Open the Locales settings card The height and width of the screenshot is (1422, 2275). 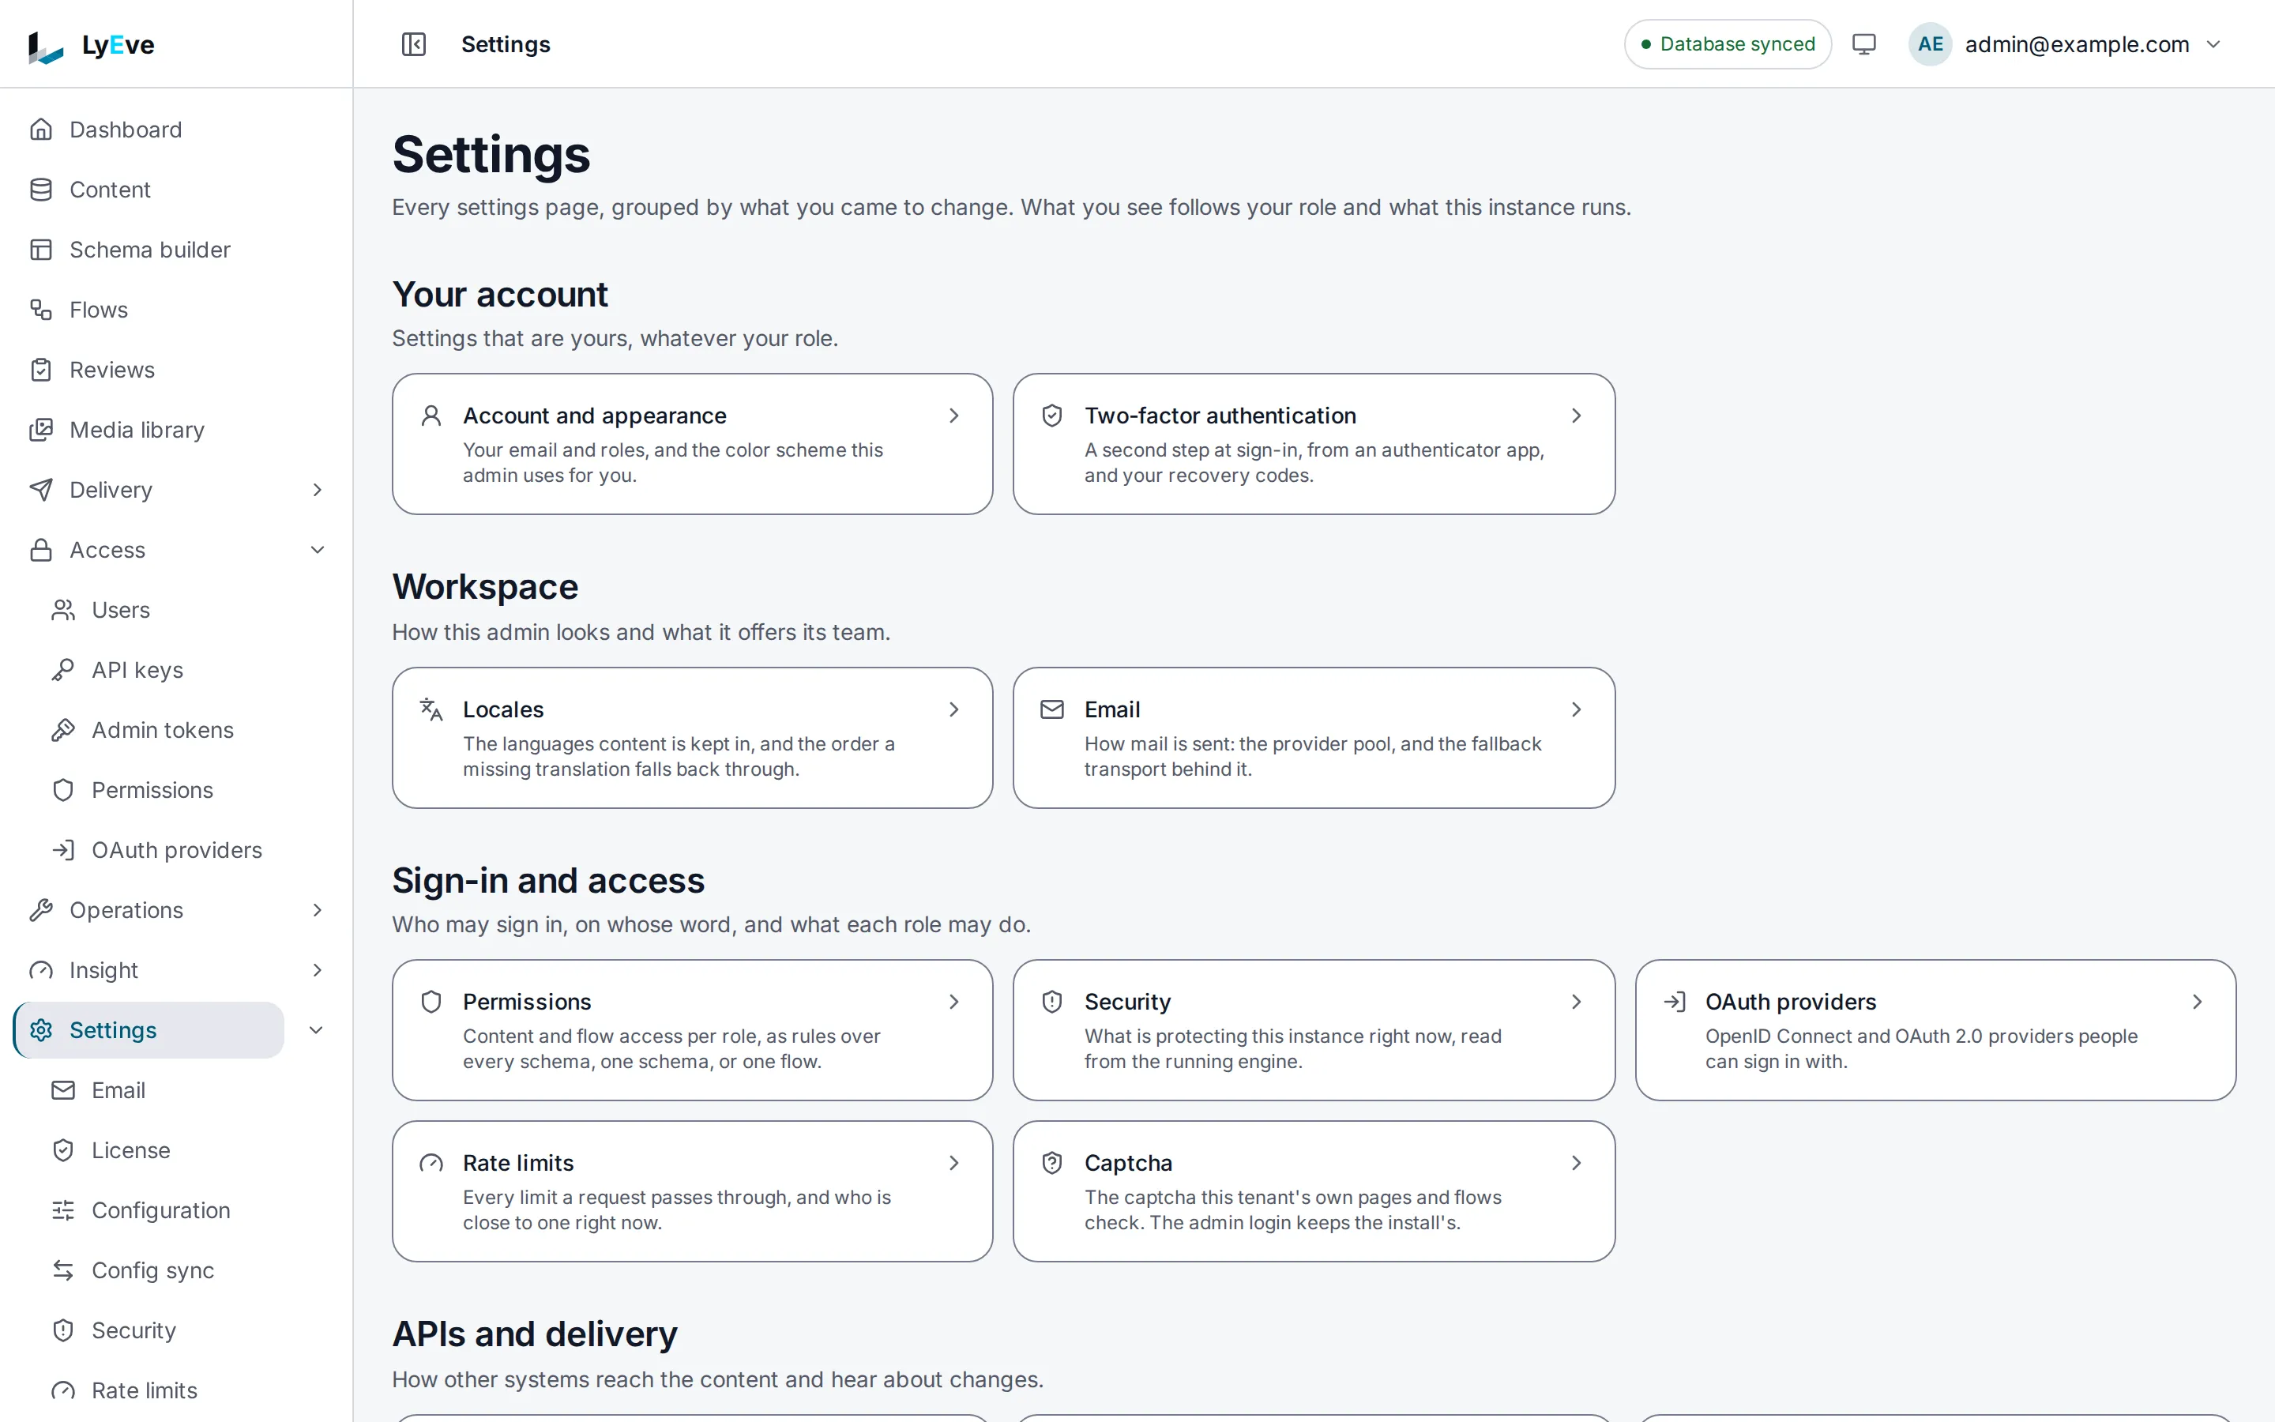point(692,739)
